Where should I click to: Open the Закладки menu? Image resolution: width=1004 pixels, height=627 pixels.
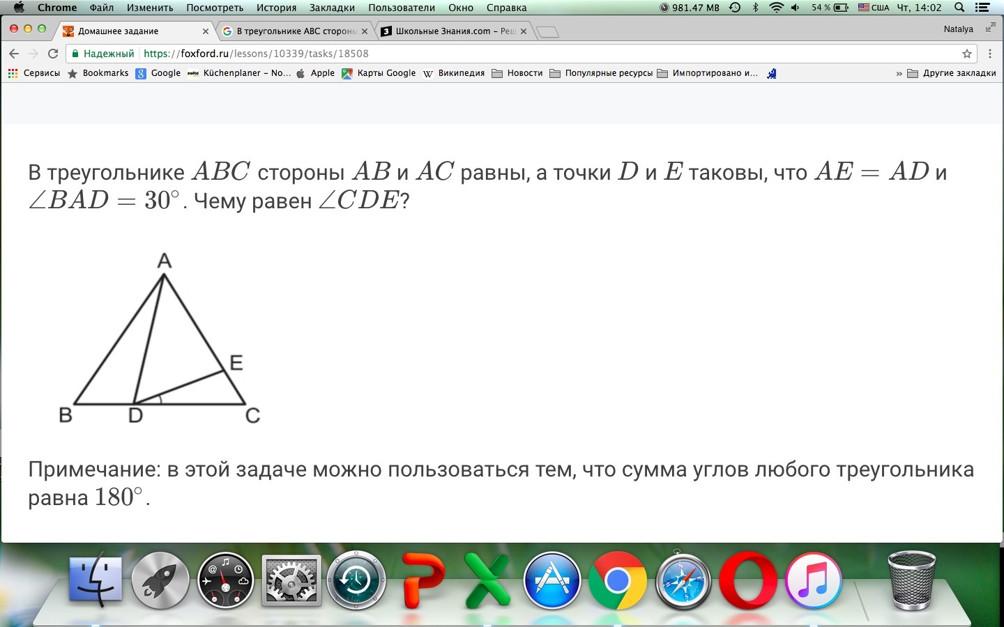pyautogui.click(x=333, y=8)
